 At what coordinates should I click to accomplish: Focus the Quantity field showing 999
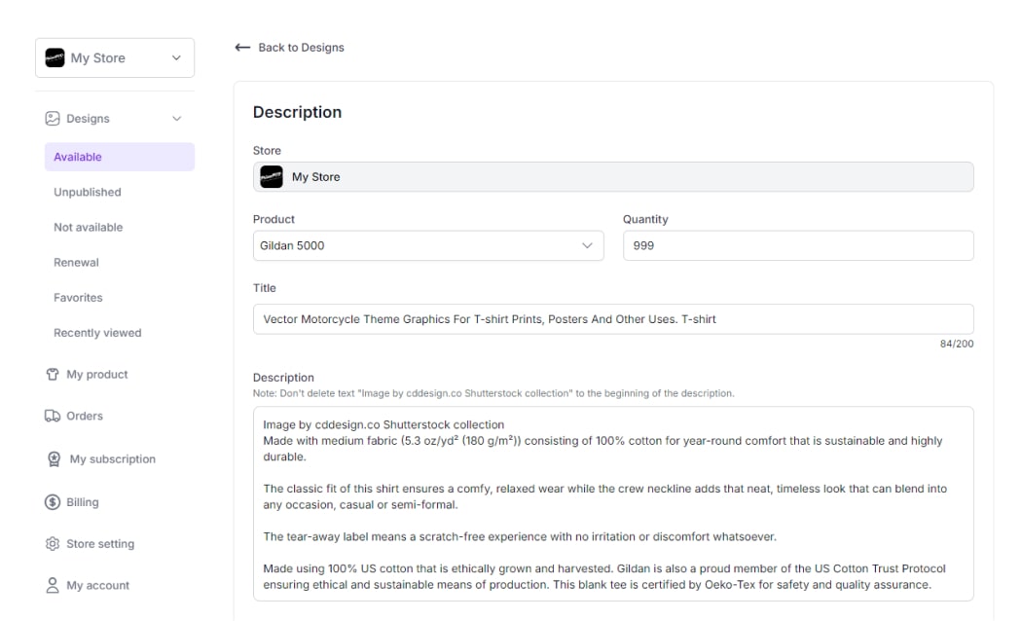798,245
